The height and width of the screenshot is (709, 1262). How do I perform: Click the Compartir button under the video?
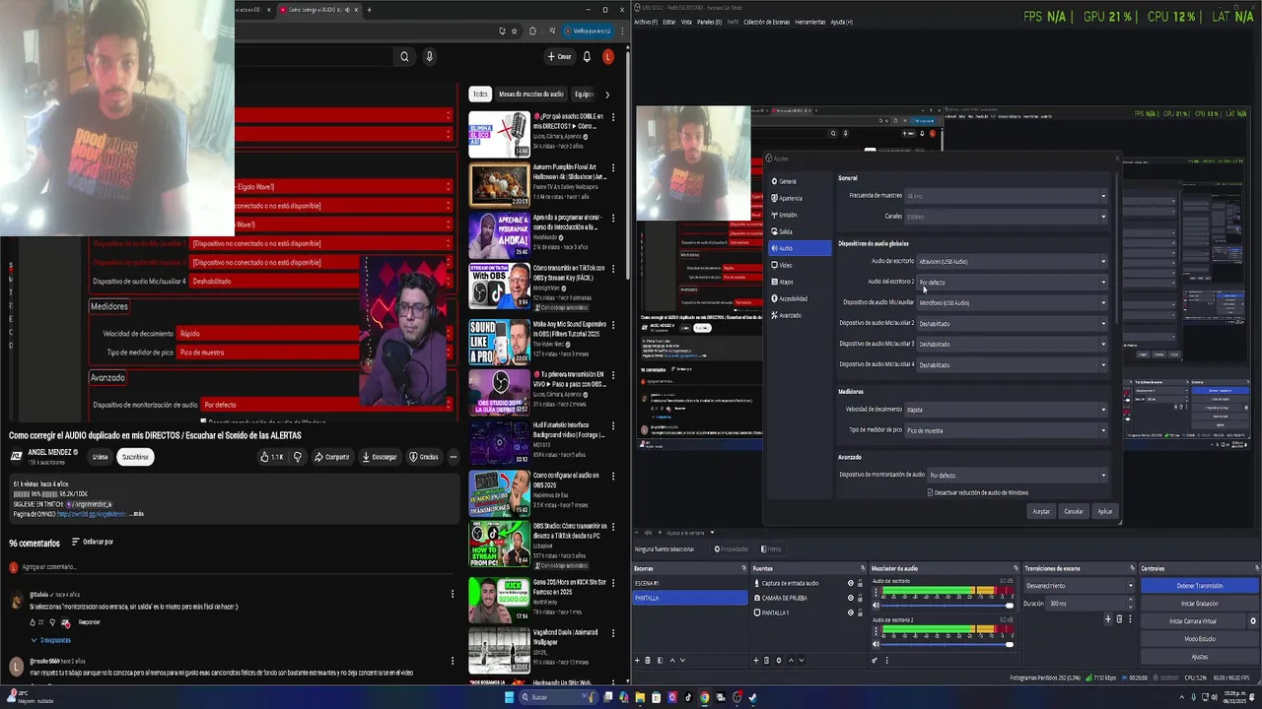tap(331, 457)
